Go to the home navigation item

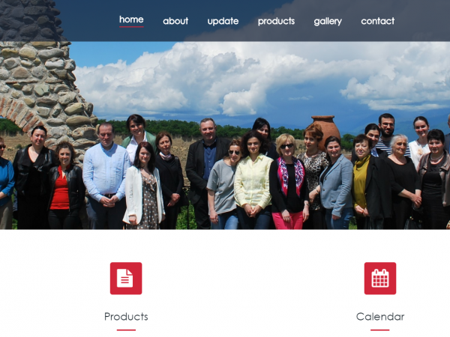coord(131,19)
